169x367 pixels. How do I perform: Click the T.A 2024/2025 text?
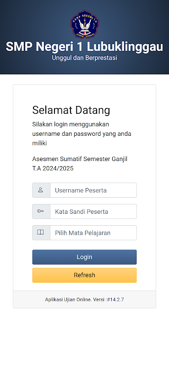[x=53, y=168]
